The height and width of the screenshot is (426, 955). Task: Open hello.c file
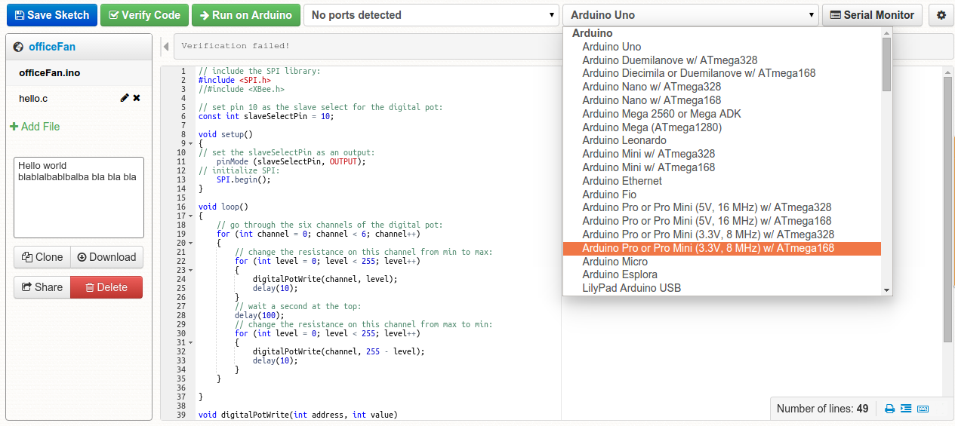33,99
